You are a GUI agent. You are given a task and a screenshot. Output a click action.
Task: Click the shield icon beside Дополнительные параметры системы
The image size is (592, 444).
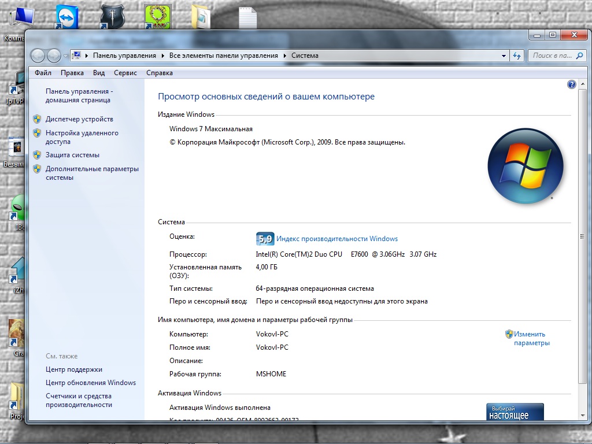[x=37, y=169]
